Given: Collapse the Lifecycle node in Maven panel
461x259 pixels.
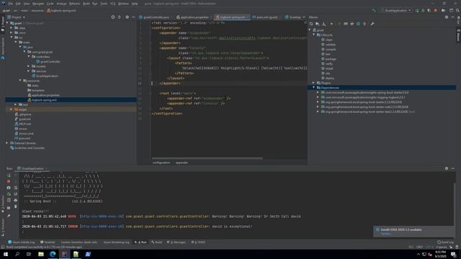Looking at the screenshot, I should (314, 35).
